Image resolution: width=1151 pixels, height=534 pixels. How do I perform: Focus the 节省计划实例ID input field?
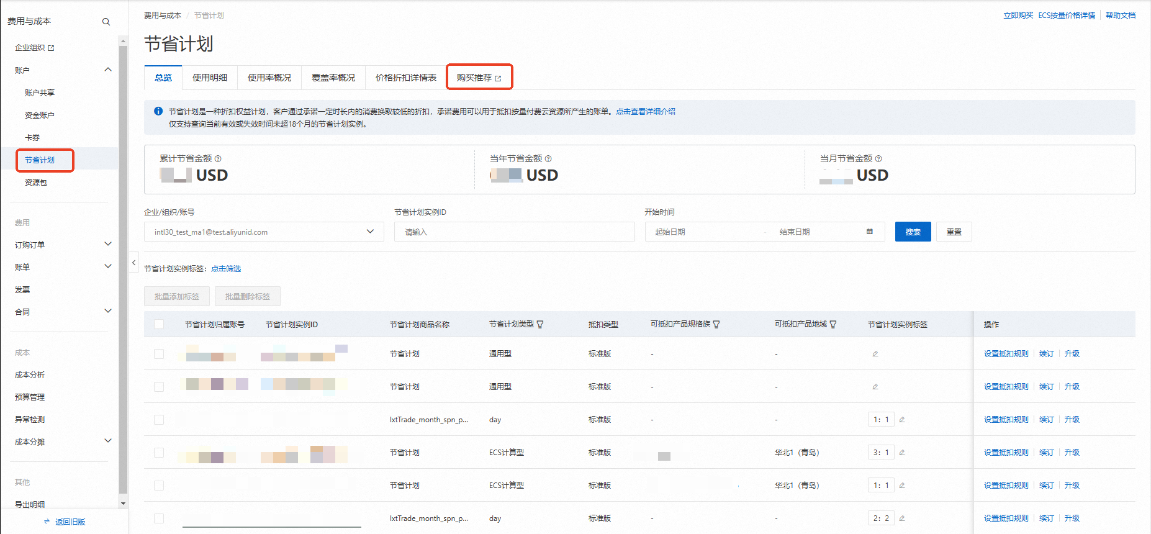pyautogui.click(x=515, y=232)
